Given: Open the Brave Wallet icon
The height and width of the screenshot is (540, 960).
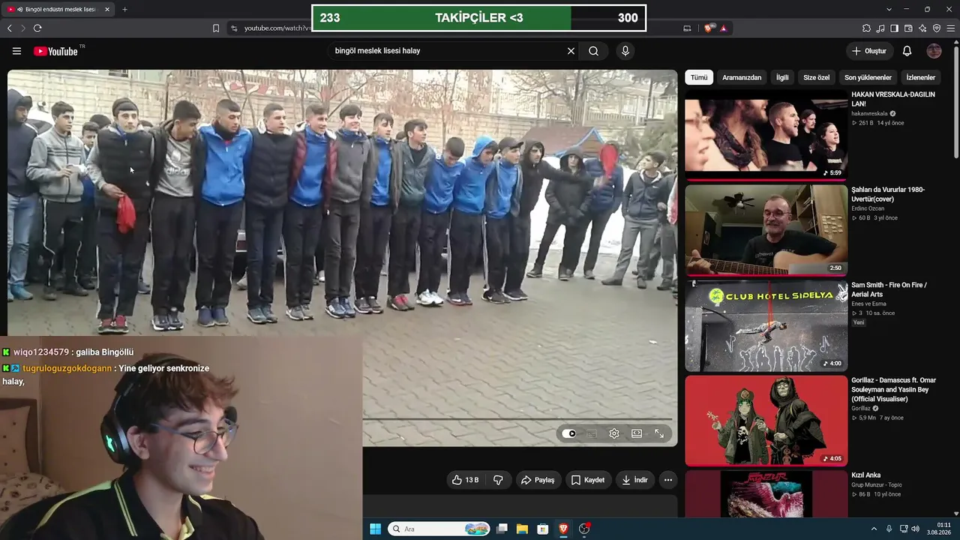Looking at the screenshot, I should click(x=908, y=28).
